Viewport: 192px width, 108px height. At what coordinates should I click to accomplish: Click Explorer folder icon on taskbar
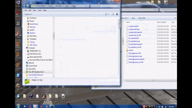(x=35, y=106)
